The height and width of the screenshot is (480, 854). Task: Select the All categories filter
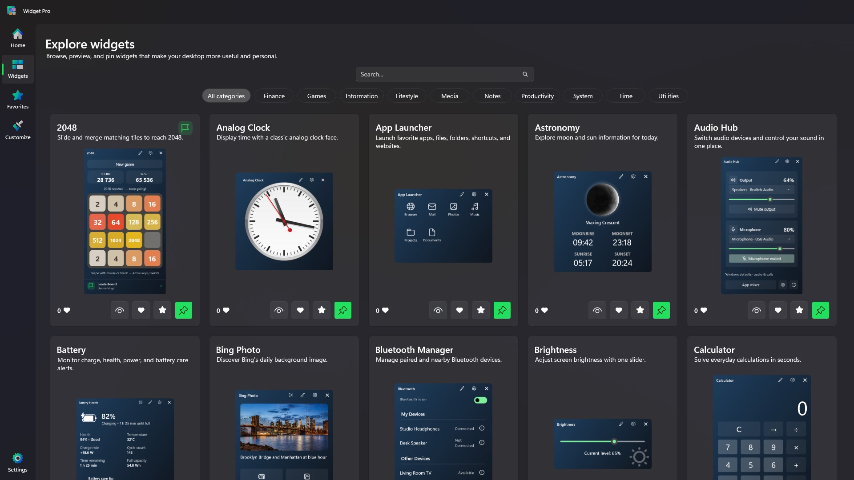pyautogui.click(x=226, y=96)
